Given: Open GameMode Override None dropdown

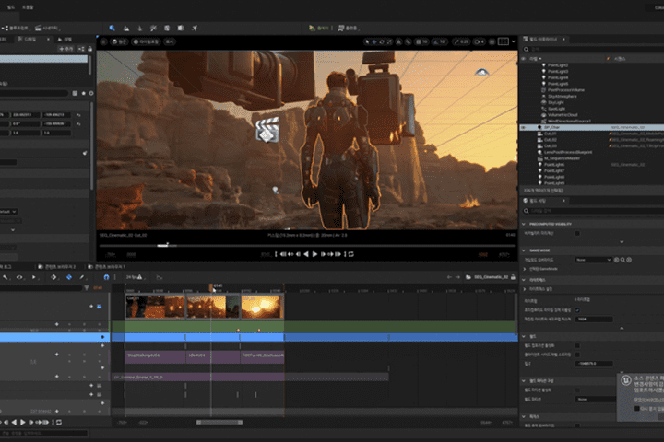Looking at the screenshot, I should [x=593, y=260].
